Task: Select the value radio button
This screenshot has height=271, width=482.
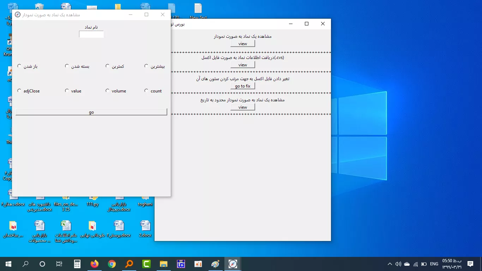Action: [67, 91]
